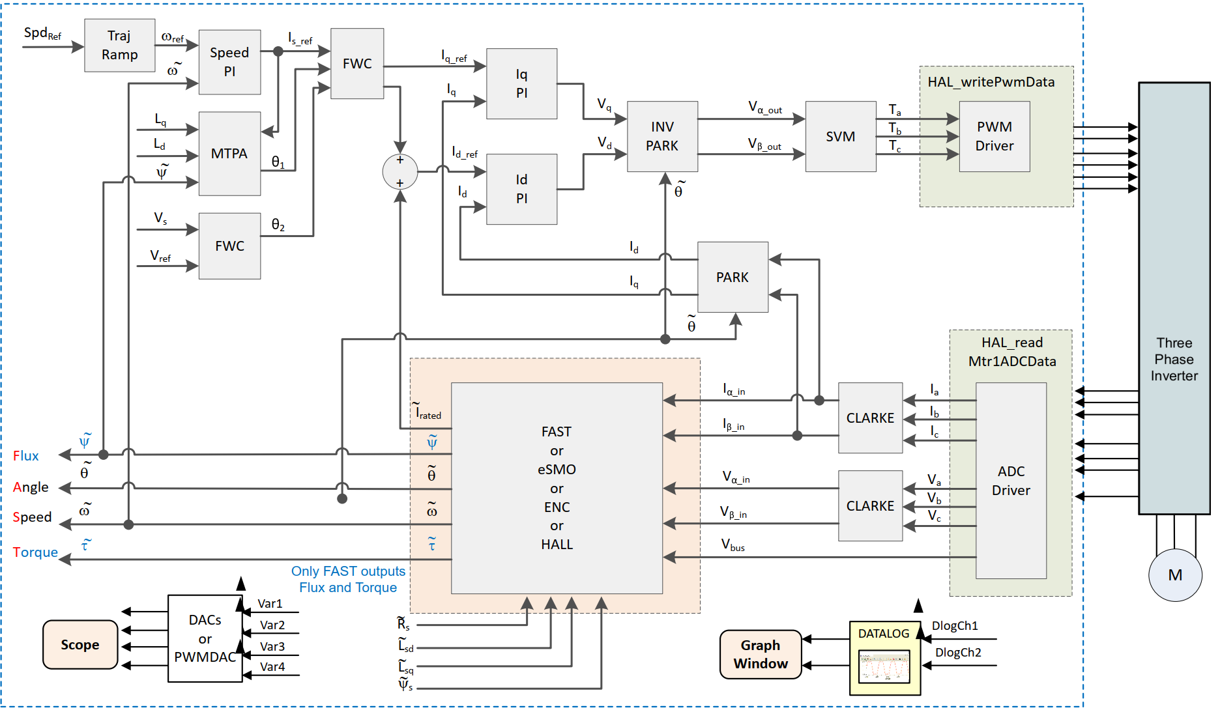Viewport: 1220px width, 710px height.
Task: Click the red Torque output label
Action: coord(35,552)
